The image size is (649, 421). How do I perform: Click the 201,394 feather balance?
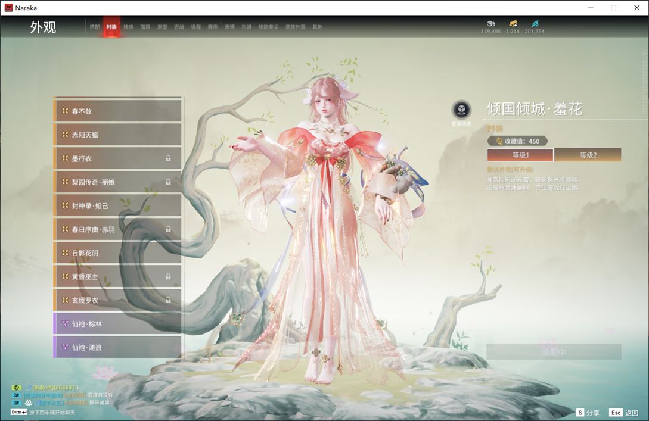click(x=535, y=32)
